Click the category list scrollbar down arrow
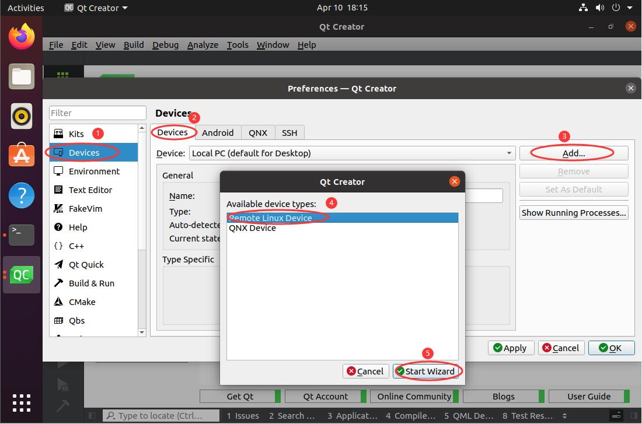The width and height of the screenshot is (642, 424). click(x=142, y=332)
